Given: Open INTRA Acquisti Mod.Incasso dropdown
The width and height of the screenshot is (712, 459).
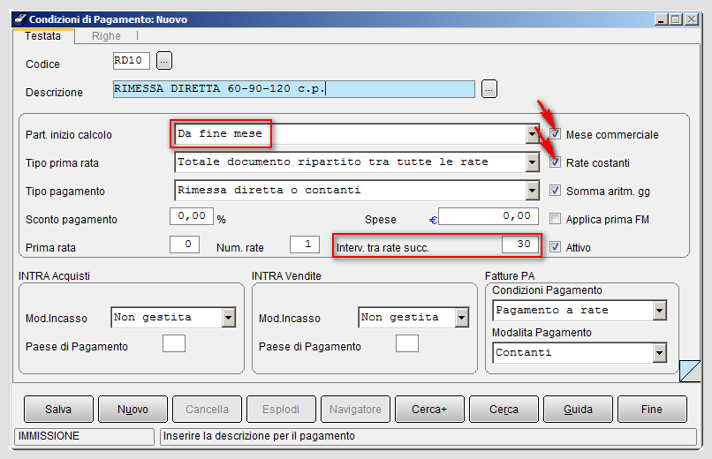Looking at the screenshot, I should 229,318.
